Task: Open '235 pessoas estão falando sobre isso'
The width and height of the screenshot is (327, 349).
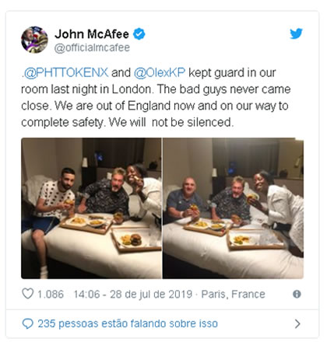Action: 128,323
